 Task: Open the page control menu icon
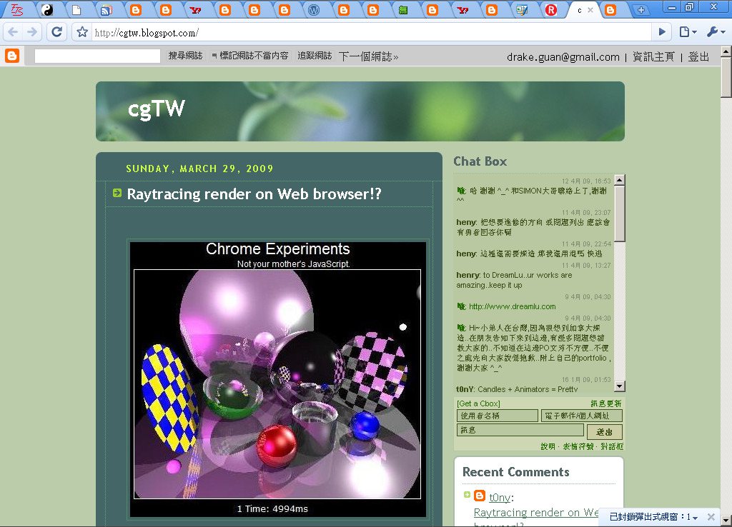(688, 32)
